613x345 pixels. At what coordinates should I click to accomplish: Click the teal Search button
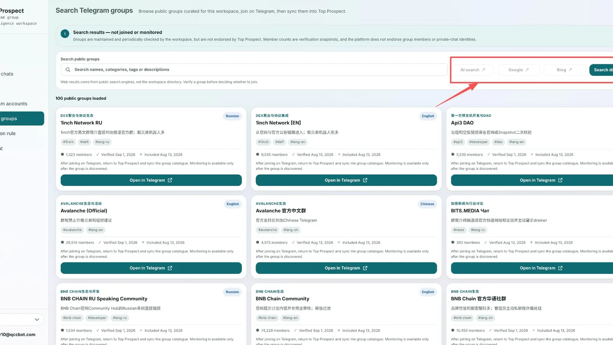[601, 70]
